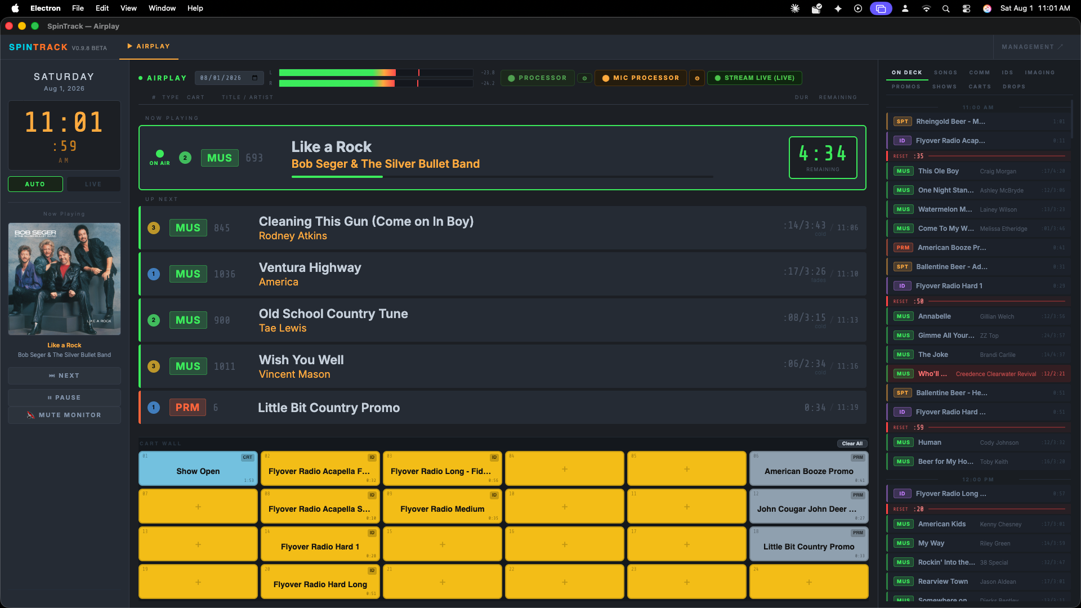Click Wi-Fi icon in menu bar
The width and height of the screenshot is (1081, 608).
tap(926, 8)
